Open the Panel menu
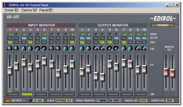 [x=46, y=10]
